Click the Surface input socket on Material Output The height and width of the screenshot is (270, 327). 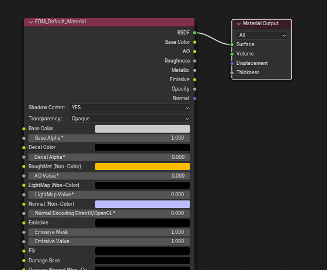tap(232, 44)
